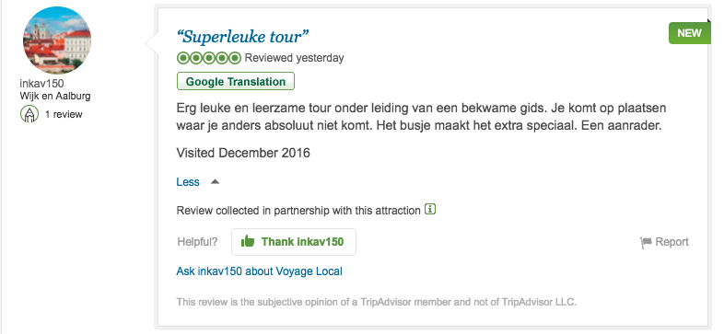Viewport: 724px width, 334px height.
Task: Click the partnership info icon
Action: (x=430, y=210)
